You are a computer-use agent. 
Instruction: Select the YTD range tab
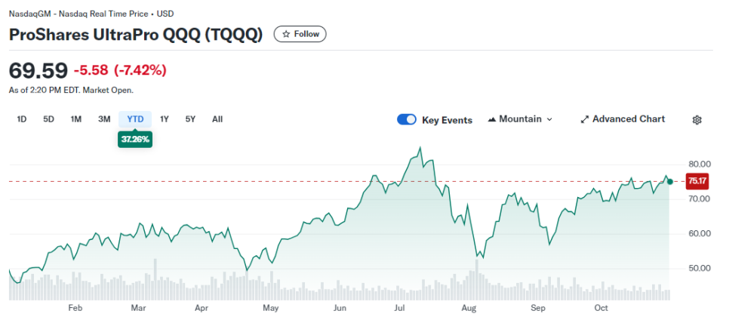pyautogui.click(x=135, y=119)
